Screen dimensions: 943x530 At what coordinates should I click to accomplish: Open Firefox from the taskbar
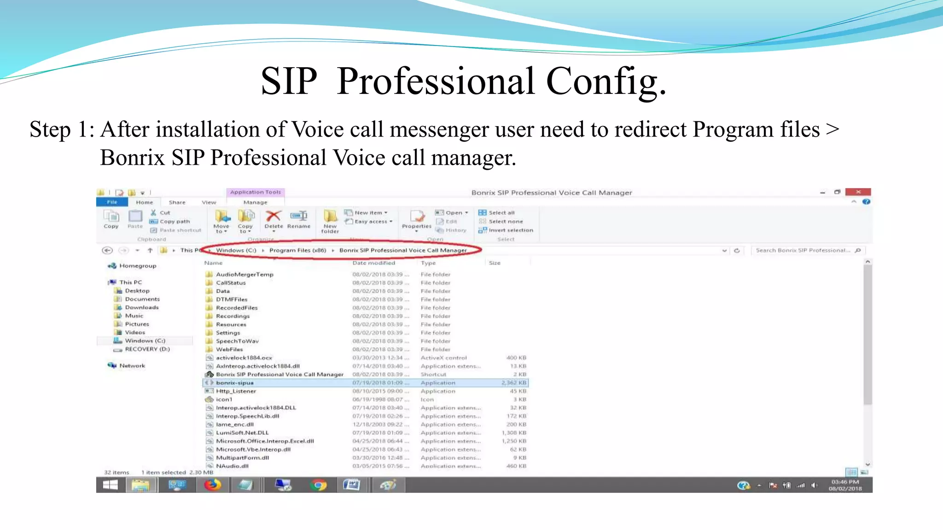[212, 484]
